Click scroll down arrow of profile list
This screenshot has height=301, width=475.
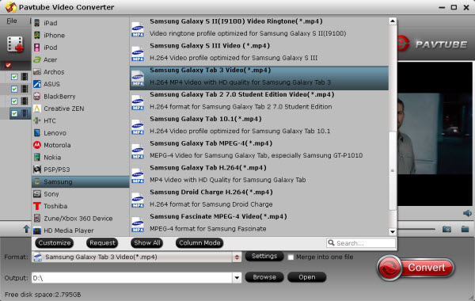point(393,232)
